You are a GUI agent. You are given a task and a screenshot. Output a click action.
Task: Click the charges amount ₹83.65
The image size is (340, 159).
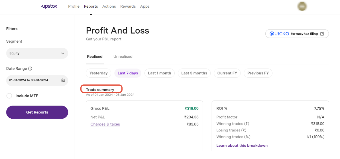[193, 124]
